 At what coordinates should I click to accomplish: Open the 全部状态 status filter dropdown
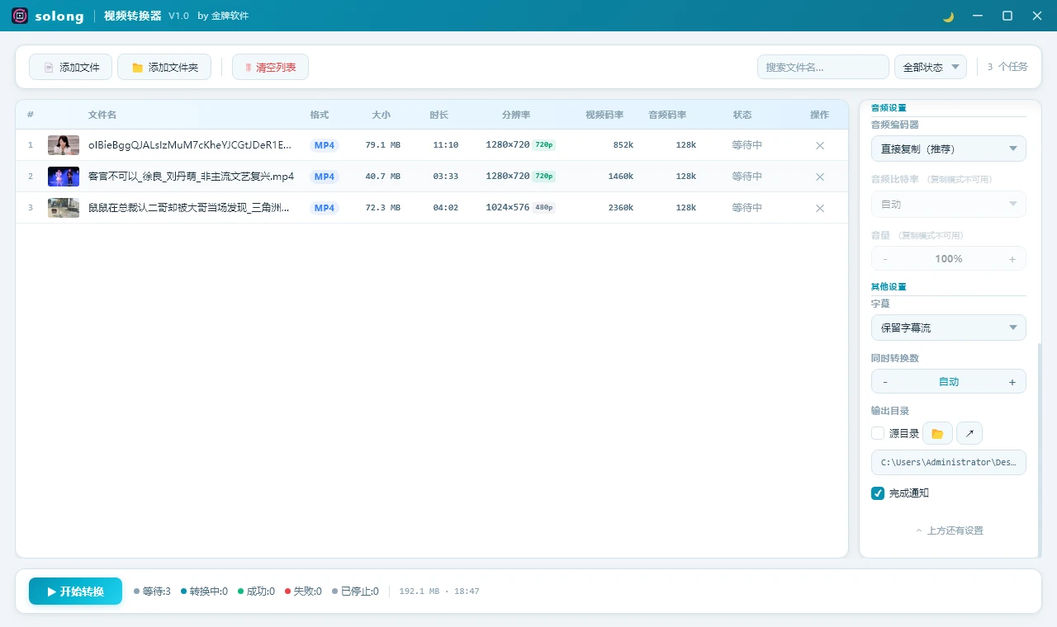930,67
